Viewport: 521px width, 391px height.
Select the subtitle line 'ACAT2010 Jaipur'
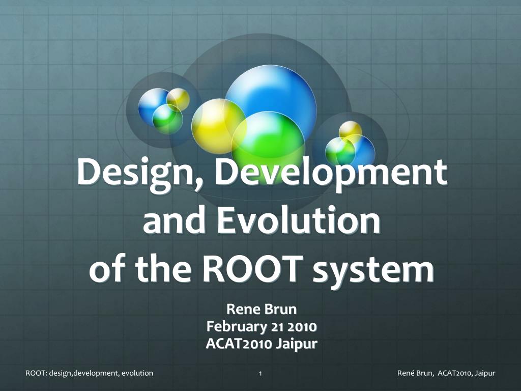262,344
